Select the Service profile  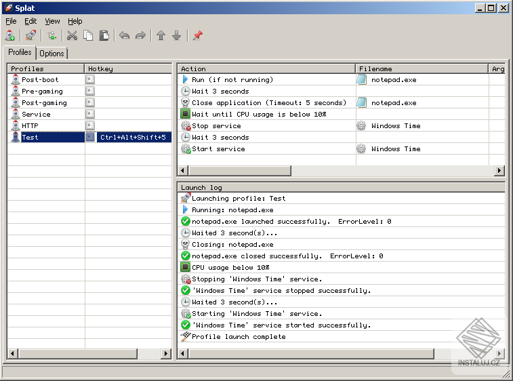[x=36, y=115]
